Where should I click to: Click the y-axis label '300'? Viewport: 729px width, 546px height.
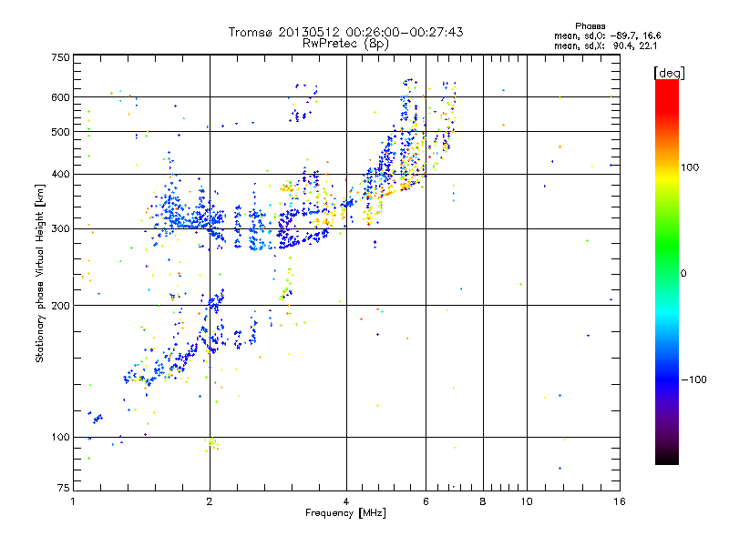click(60, 228)
